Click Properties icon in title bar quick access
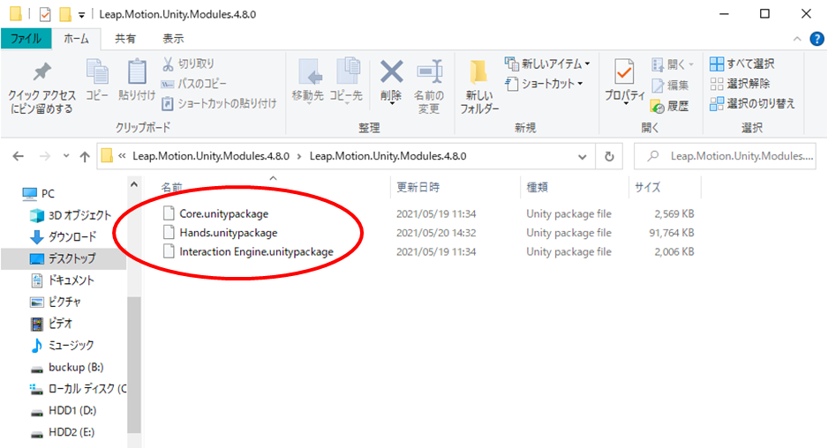The height and width of the screenshot is (448, 828). pyautogui.click(x=45, y=14)
